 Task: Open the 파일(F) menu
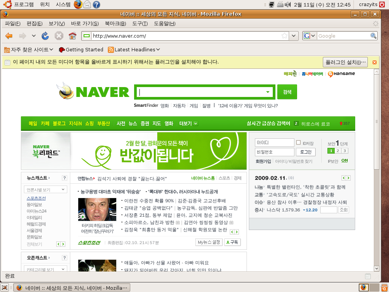point(13,24)
